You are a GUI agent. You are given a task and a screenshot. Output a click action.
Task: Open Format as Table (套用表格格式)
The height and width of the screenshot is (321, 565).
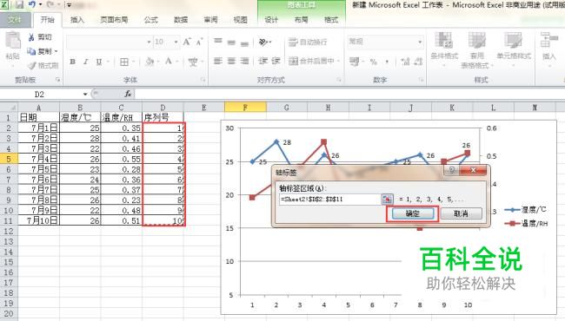coord(476,50)
